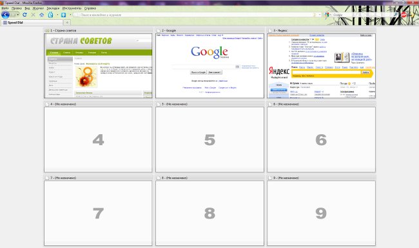Click empty dial slot number 8
Screen dimensions: 419x248
coord(209,213)
